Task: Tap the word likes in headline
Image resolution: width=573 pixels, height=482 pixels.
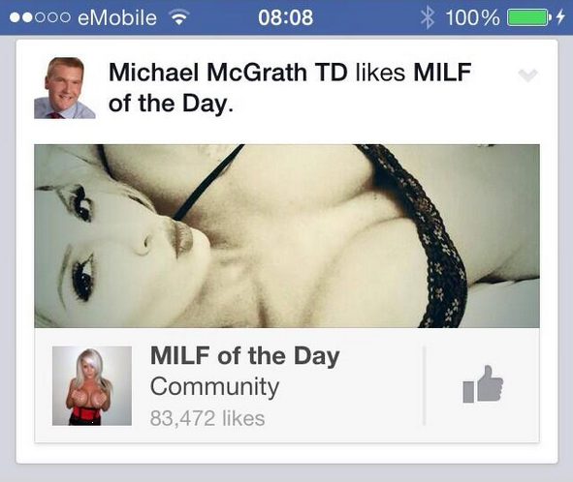Action: click(380, 72)
